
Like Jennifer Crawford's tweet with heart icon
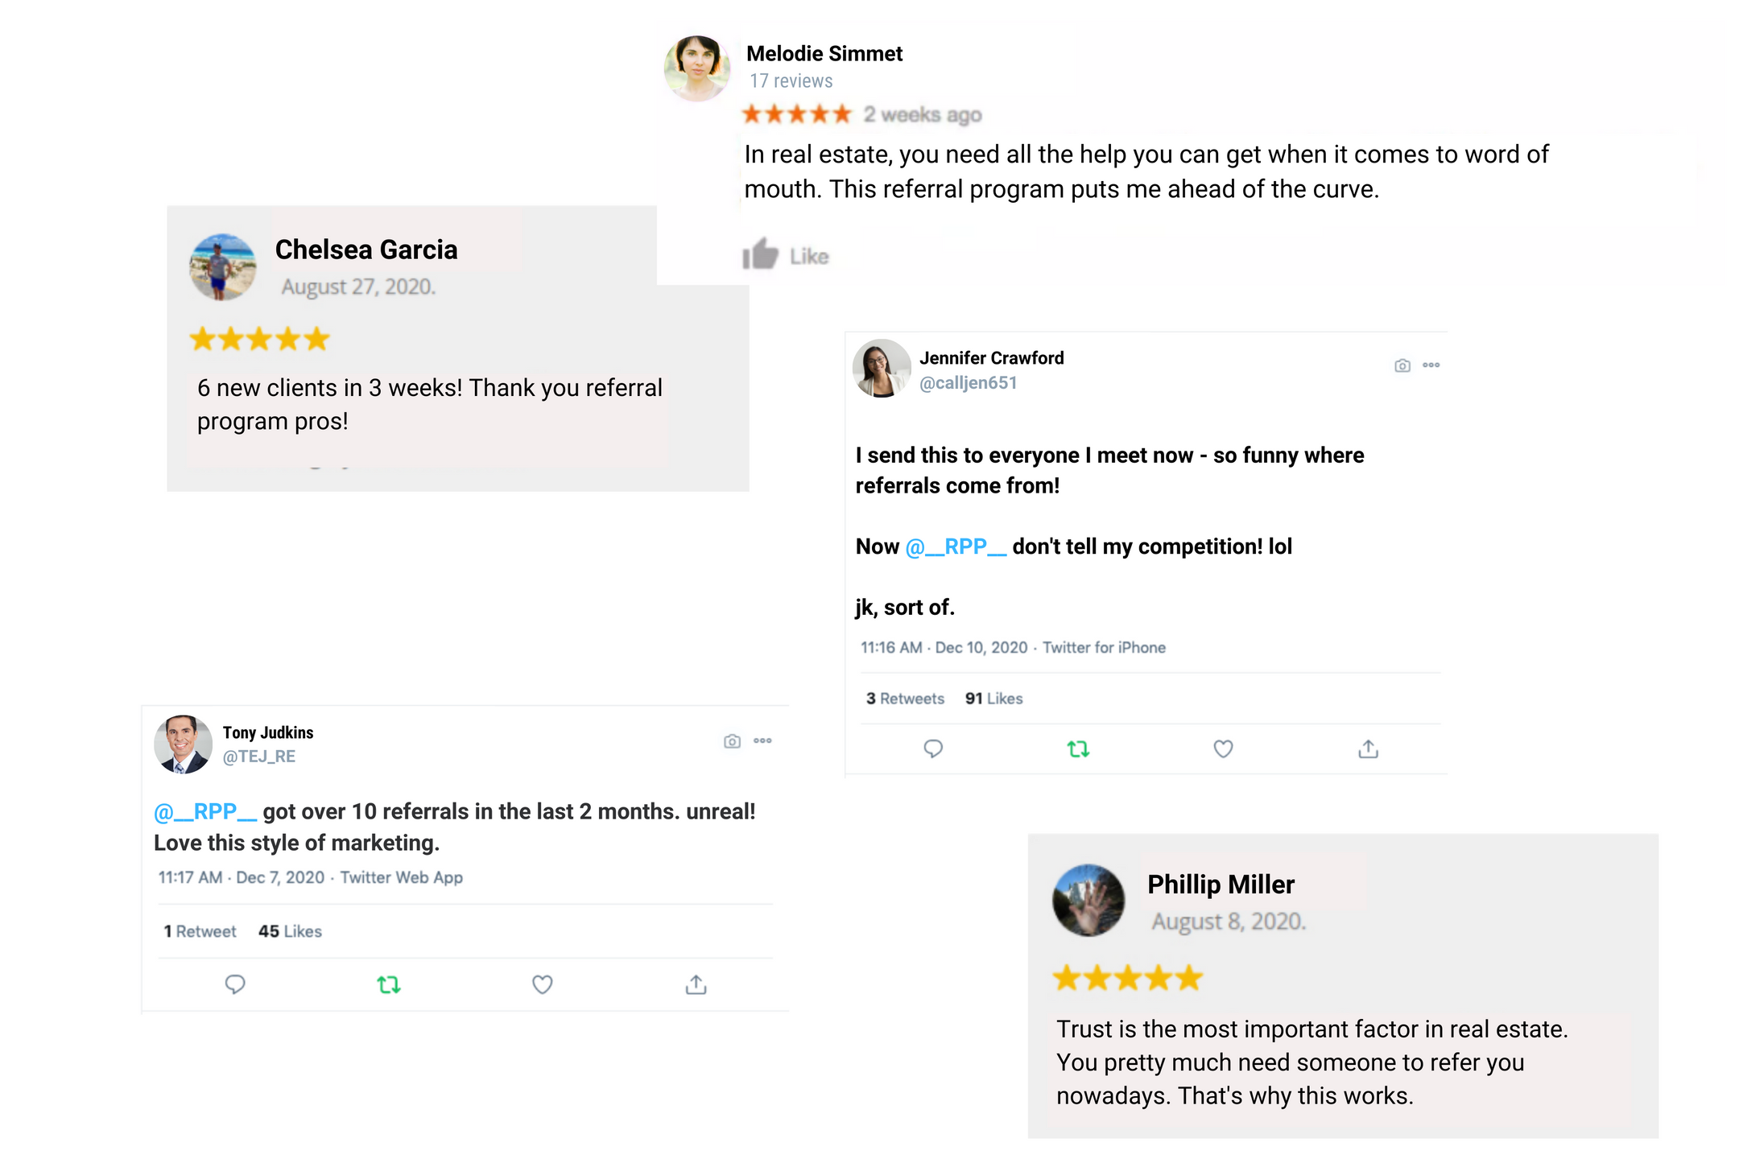[x=1223, y=749]
